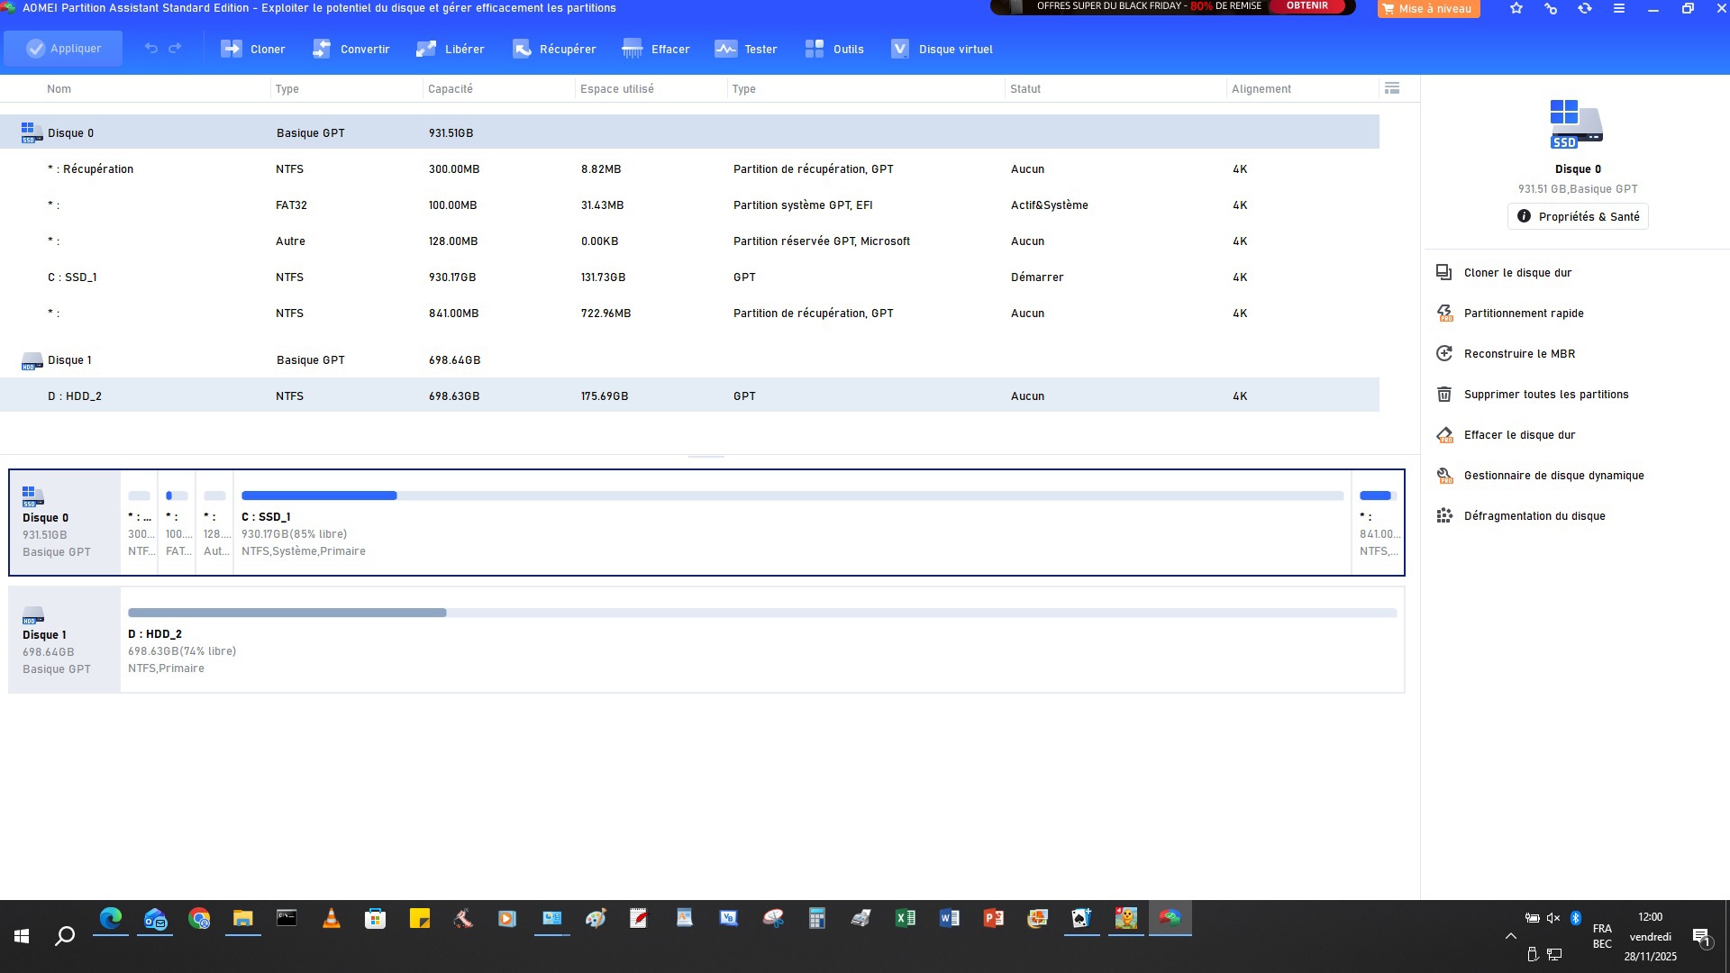
Task: Select the Libérer space tool
Action: (451, 49)
